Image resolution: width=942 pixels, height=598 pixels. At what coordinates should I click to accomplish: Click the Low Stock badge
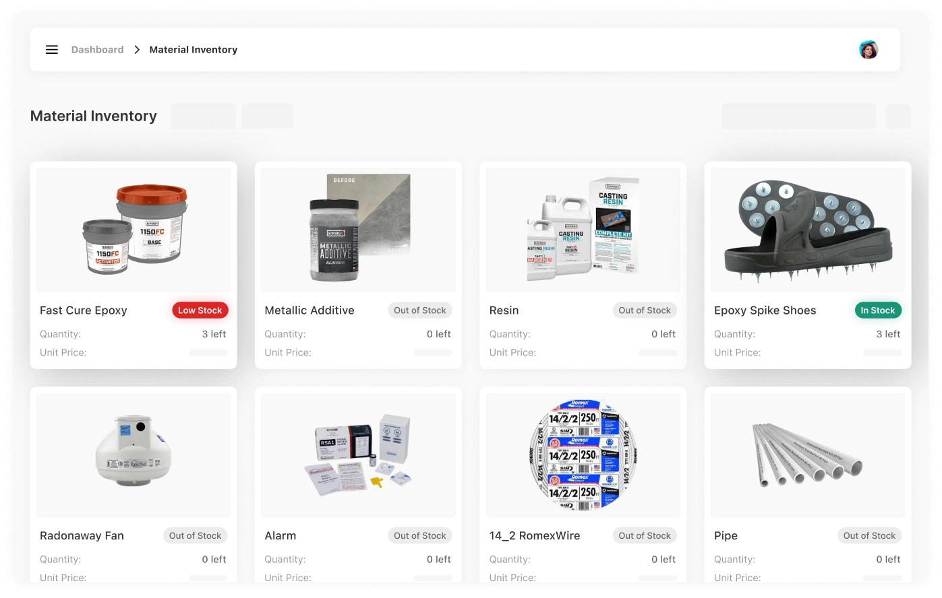pyautogui.click(x=200, y=310)
